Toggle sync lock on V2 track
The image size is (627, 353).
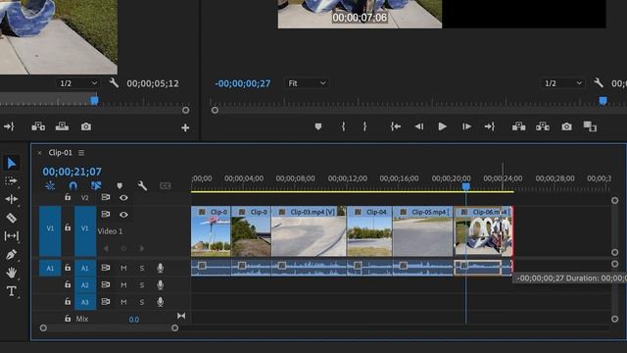click(x=106, y=197)
